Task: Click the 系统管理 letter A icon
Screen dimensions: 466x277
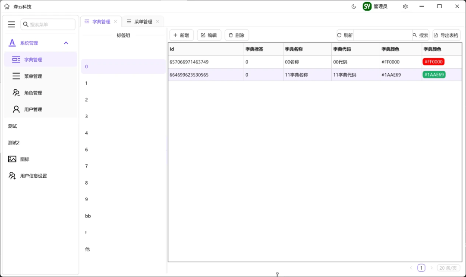Action: click(12, 43)
